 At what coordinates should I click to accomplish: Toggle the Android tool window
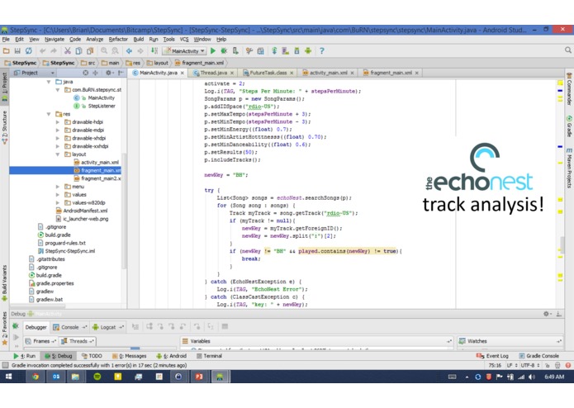(171, 356)
